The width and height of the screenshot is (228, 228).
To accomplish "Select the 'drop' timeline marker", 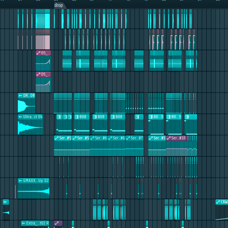I will coord(59,5).
